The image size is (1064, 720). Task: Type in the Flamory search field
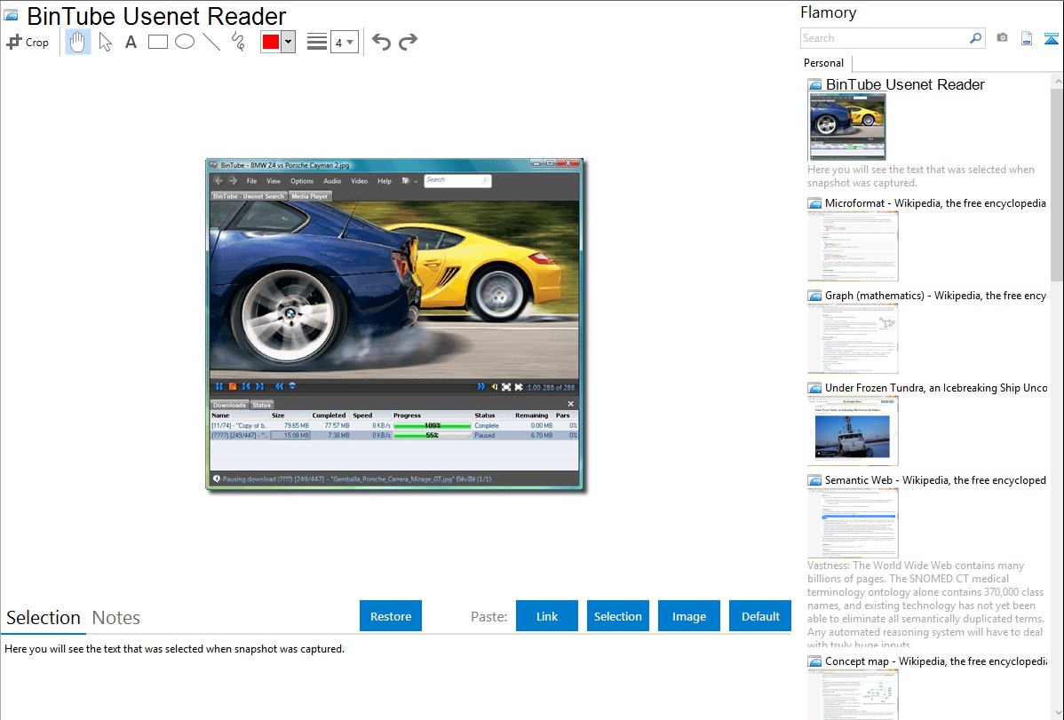pos(884,38)
